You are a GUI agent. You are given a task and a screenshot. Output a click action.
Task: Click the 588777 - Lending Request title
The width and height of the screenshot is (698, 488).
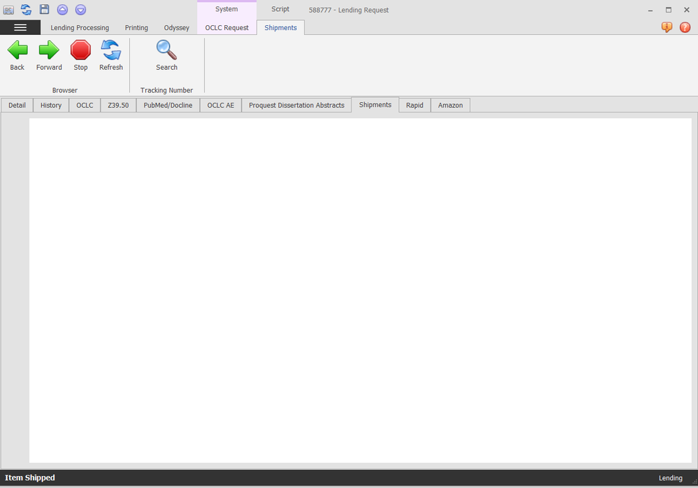click(x=349, y=10)
